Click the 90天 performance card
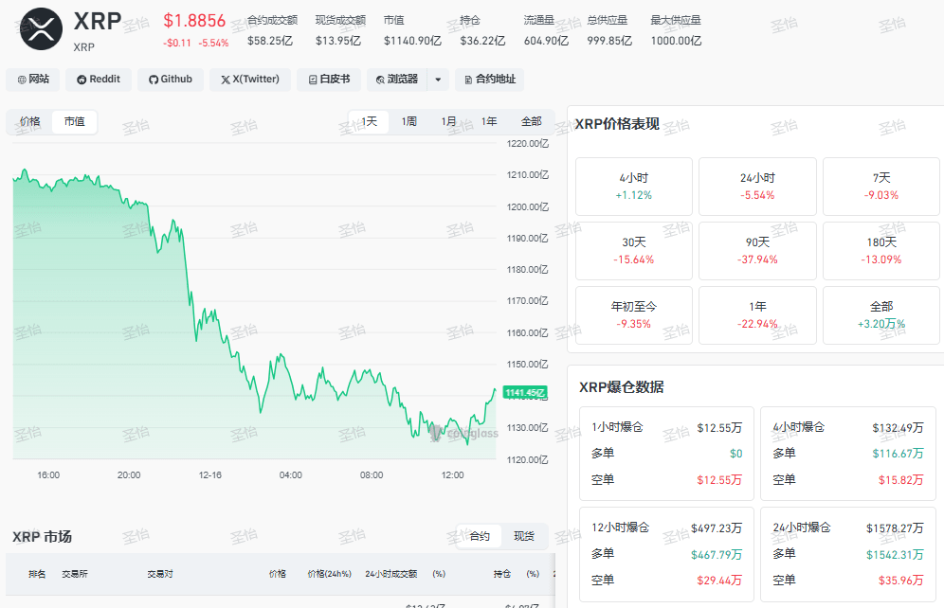This screenshot has height=608, width=944. 757,251
